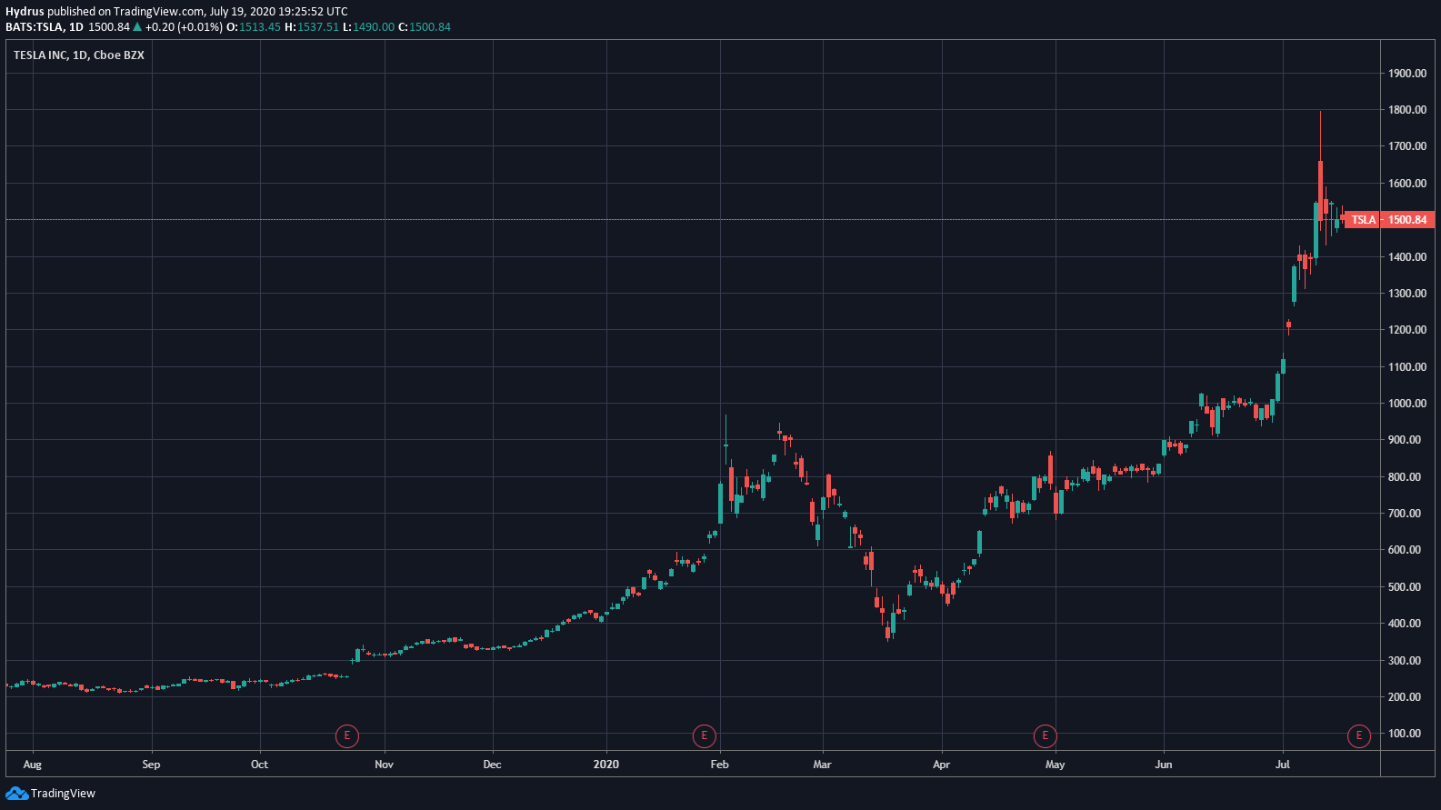Click the Feb label on time axis
Image resolution: width=1441 pixels, height=810 pixels.
[x=719, y=765]
